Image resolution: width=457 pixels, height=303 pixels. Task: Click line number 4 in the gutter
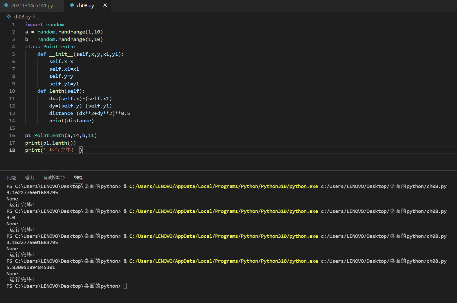[x=14, y=47]
